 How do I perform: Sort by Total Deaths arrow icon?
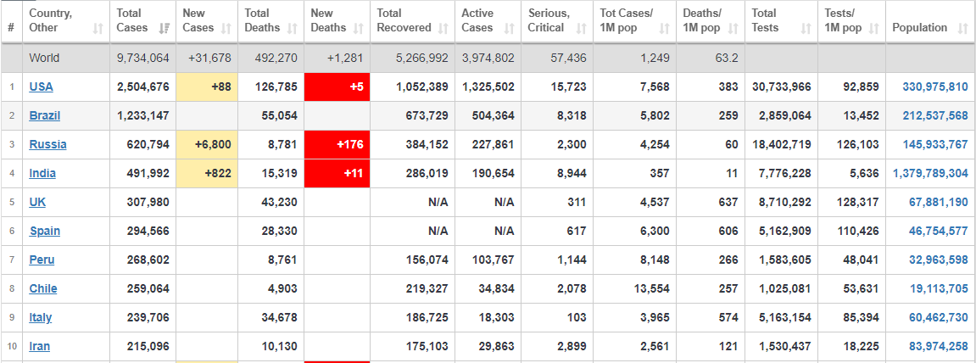click(x=293, y=28)
